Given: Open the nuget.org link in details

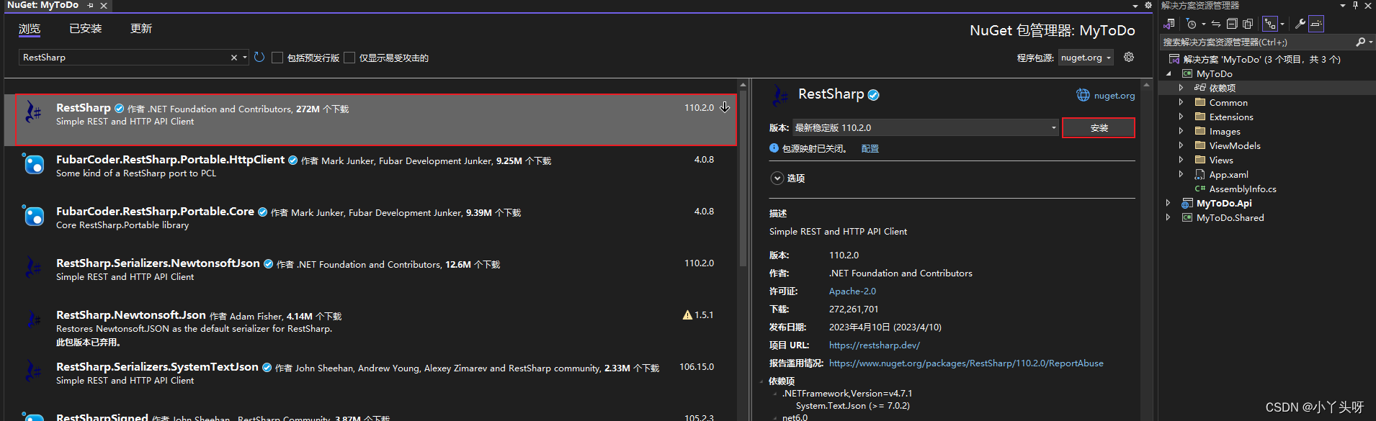Looking at the screenshot, I should pyautogui.click(x=1114, y=96).
